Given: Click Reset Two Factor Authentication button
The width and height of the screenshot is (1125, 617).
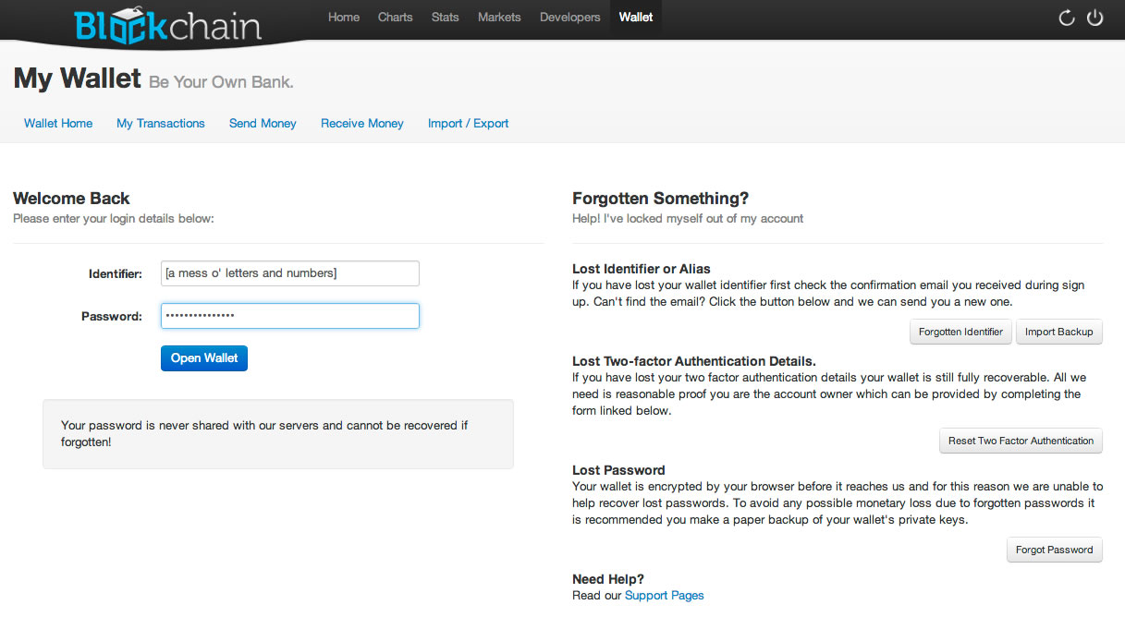Looking at the screenshot, I should pos(1021,442).
